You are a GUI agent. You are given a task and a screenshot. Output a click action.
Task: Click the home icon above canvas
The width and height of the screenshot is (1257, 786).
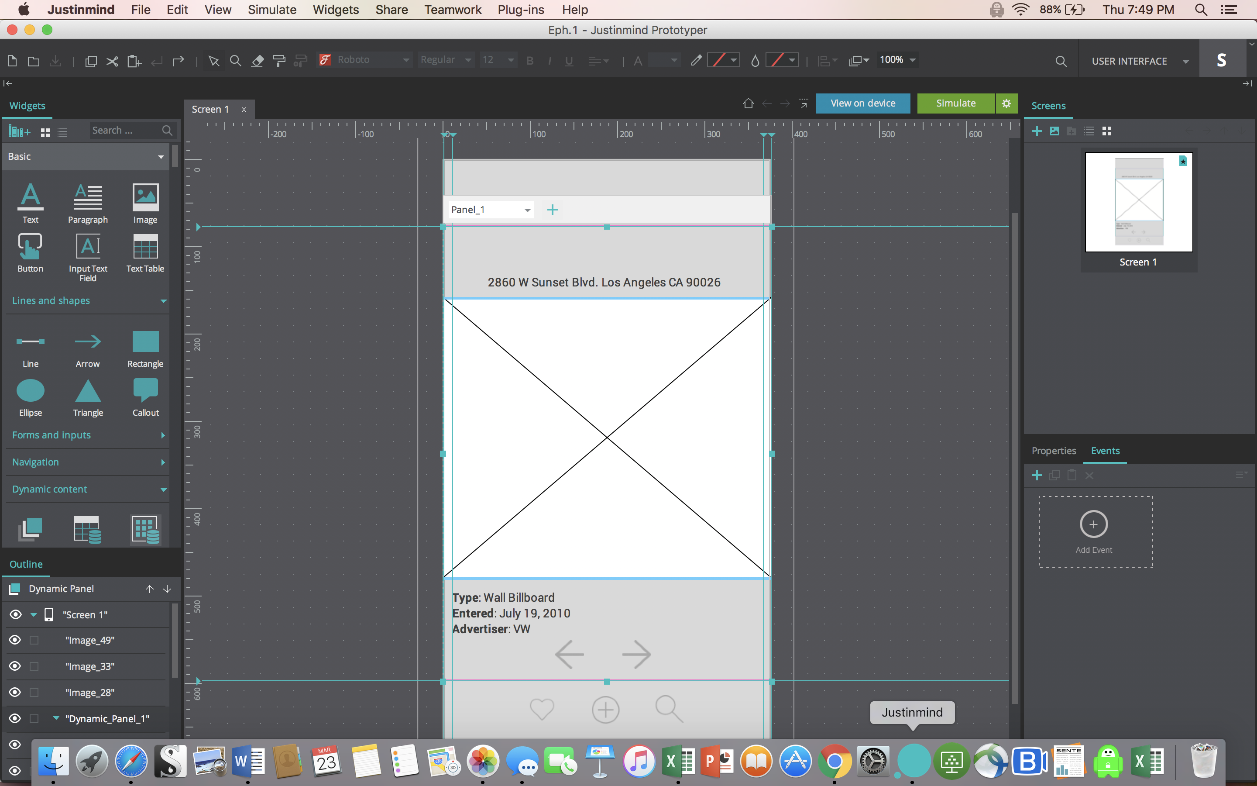click(x=748, y=103)
